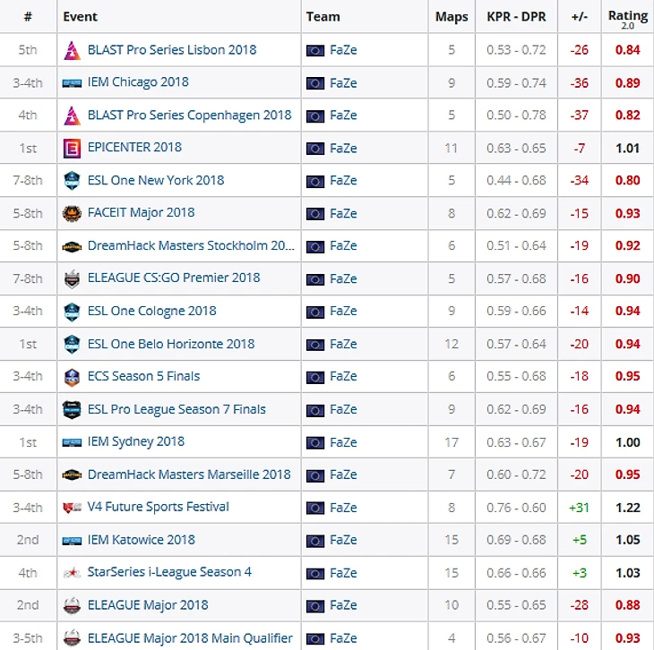
Task: Click the ESL Pro League Season 7 Finals icon
Action: pyautogui.click(x=73, y=410)
